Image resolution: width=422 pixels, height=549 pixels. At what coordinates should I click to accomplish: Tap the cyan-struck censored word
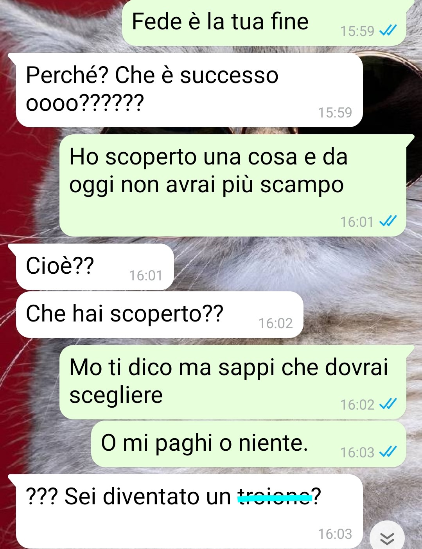click(275, 497)
